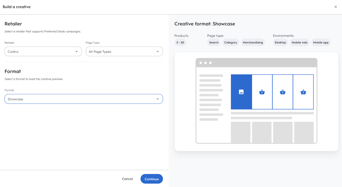Select the Merchandising page type chip
The image size is (342, 187).
pos(253,43)
